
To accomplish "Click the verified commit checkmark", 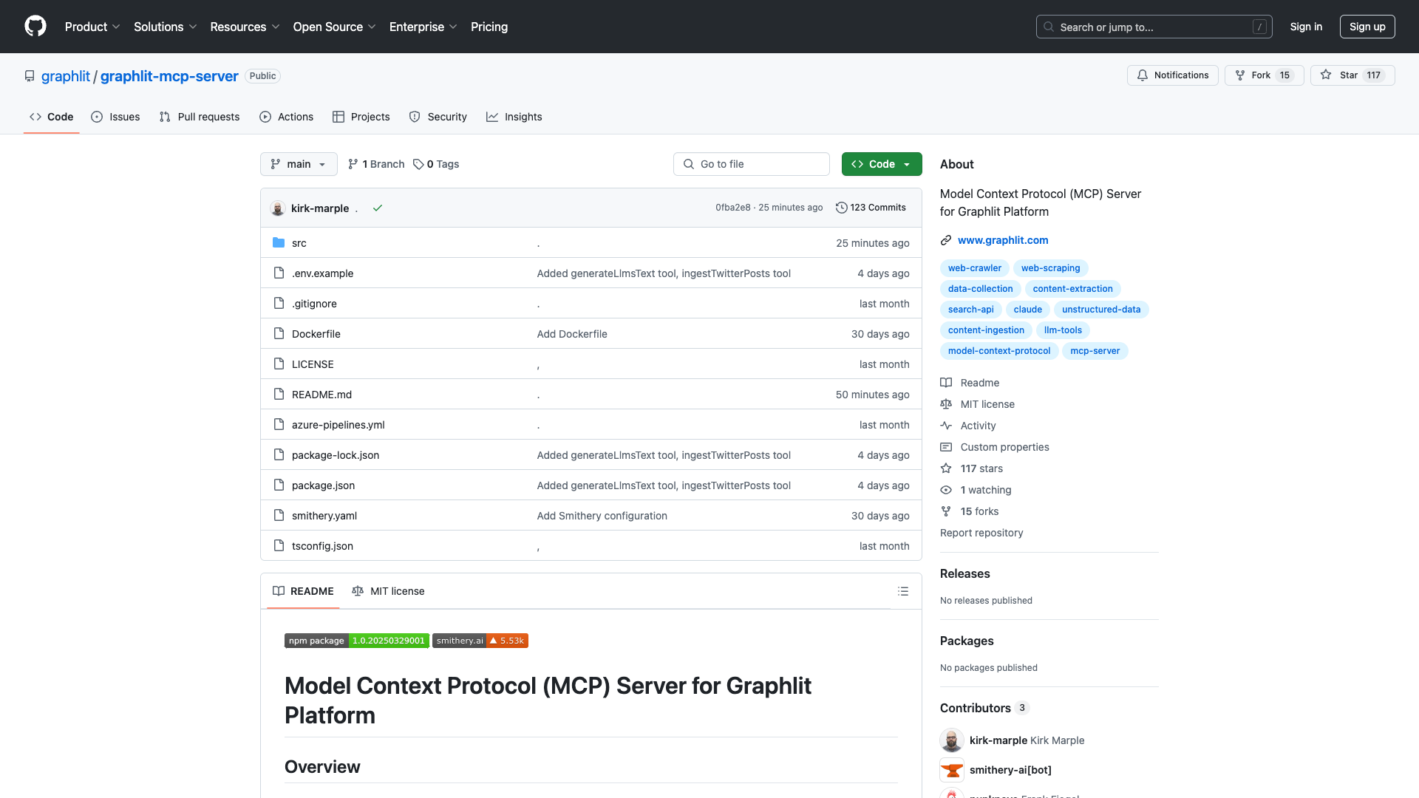I will click(x=378, y=208).
